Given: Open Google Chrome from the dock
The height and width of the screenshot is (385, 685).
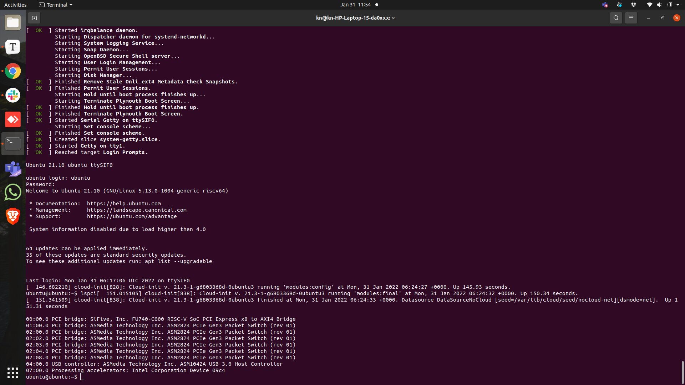Looking at the screenshot, I should point(13,71).
